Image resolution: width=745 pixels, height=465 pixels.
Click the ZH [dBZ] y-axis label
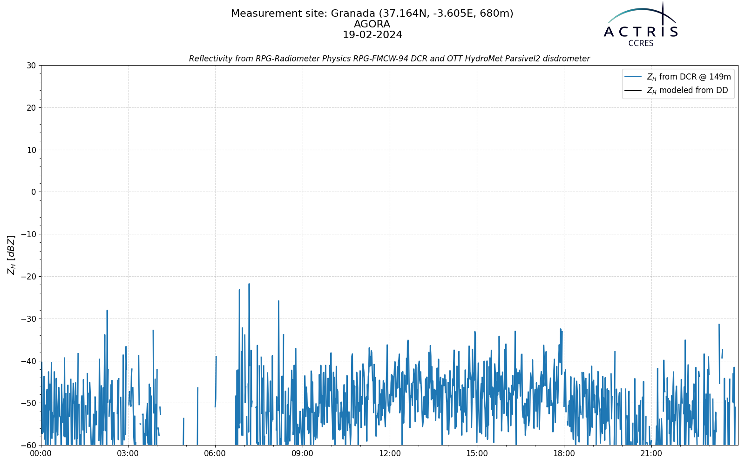coord(11,255)
